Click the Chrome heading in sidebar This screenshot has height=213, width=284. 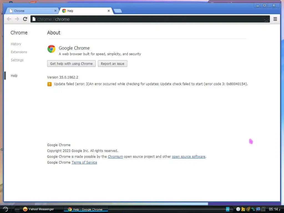tap(19, 33)
